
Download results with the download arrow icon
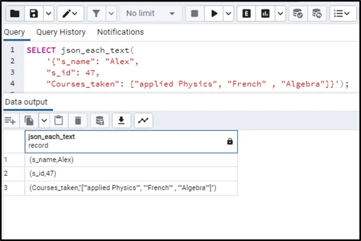tap(122, 120)
